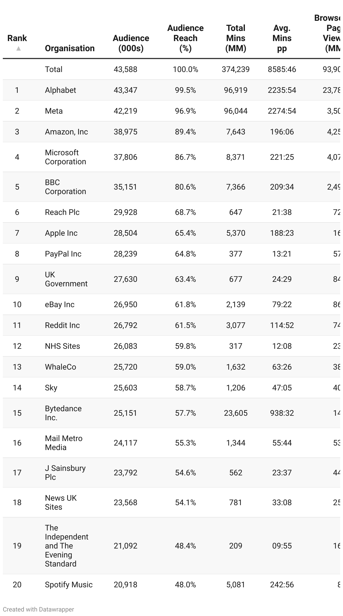The image size is (343, 616).
Task: Click The Independent and The Evening Standard
Action: (x=67, y=546)
